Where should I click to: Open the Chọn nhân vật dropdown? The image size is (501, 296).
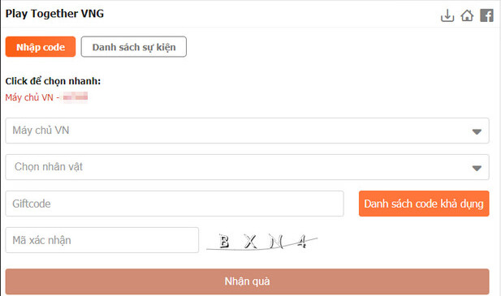248,167
